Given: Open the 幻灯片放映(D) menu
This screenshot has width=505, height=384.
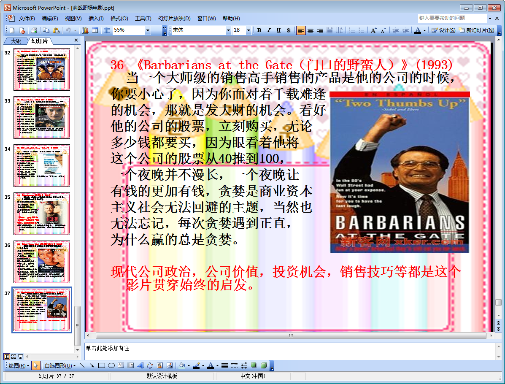Looking at the screenshot, I should [x=174, y=19].
